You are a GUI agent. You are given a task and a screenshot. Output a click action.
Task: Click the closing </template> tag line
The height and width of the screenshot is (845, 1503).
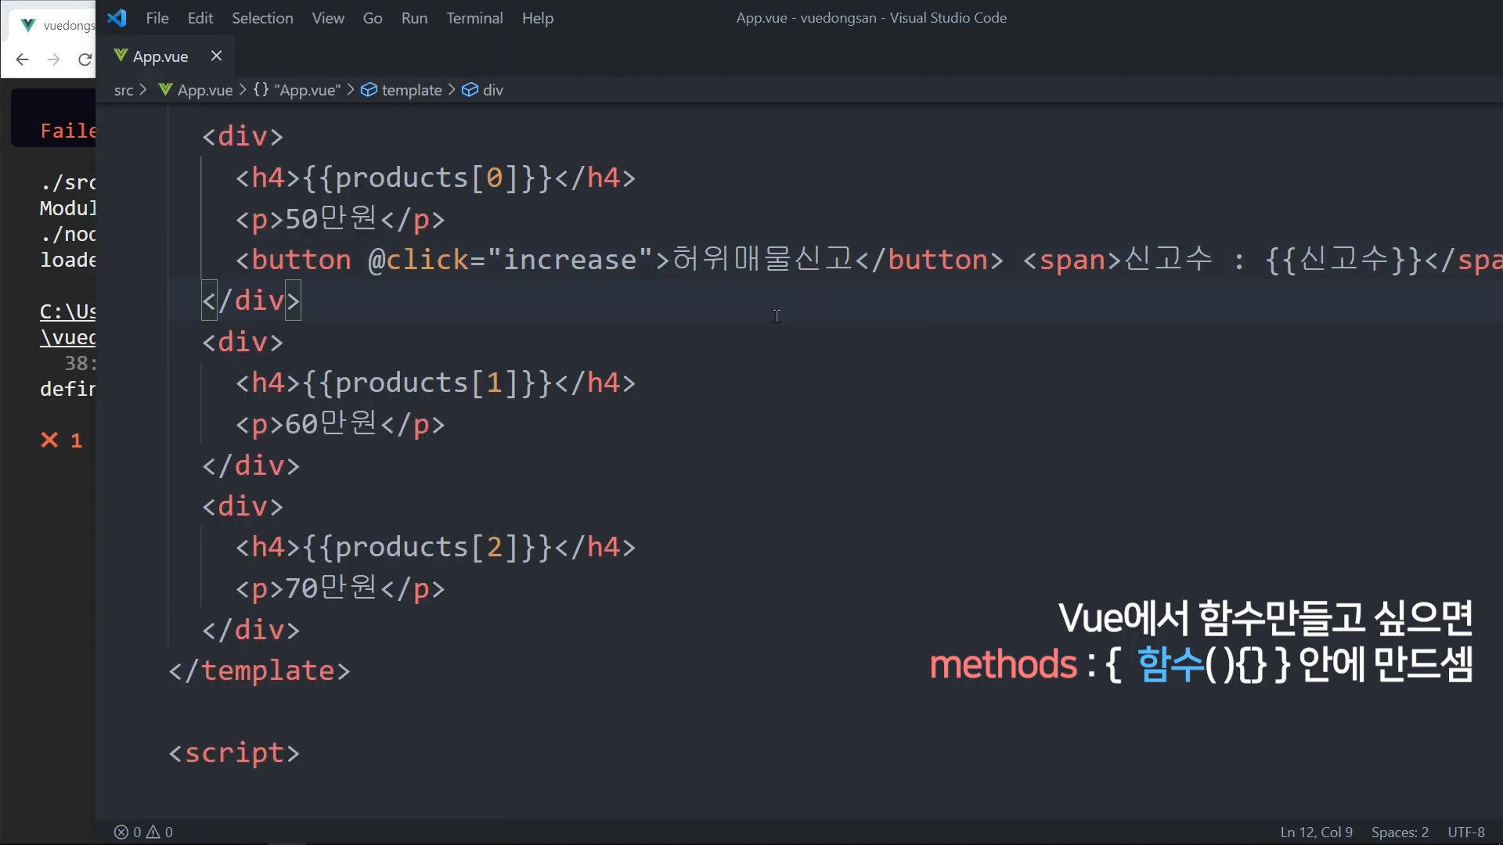click(260, 671)
